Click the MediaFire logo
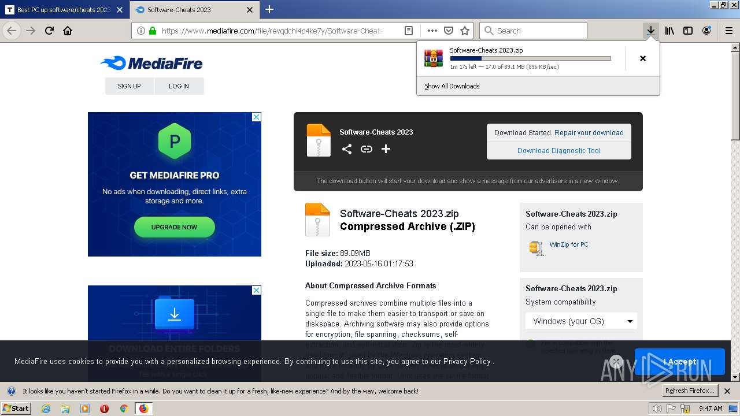 click(x=151, y=63)
